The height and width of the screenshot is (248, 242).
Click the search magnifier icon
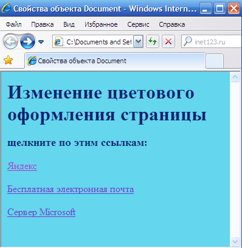pos(187,41)
